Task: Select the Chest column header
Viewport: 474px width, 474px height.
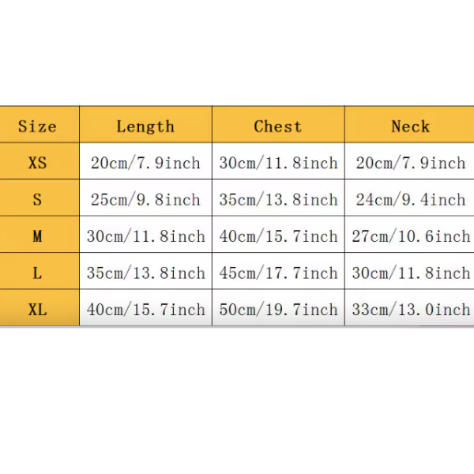Action: tap(278, 126)
